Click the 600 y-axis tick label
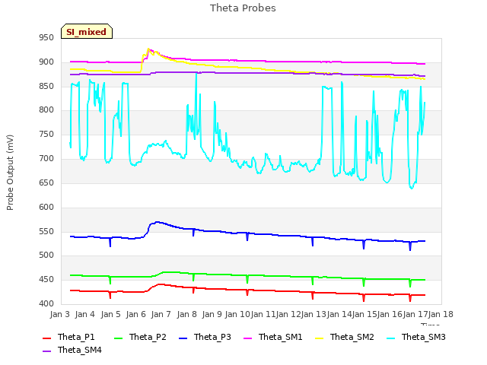 click(x=46, y=207)
